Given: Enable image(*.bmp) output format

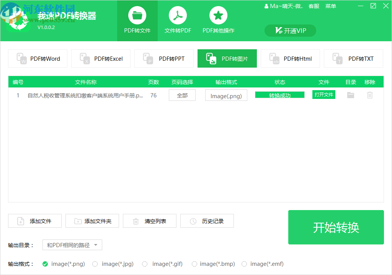Looking at the screenshot, I should pos(194,264).
